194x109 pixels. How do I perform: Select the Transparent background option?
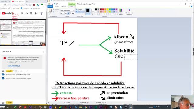coord(80,12)
